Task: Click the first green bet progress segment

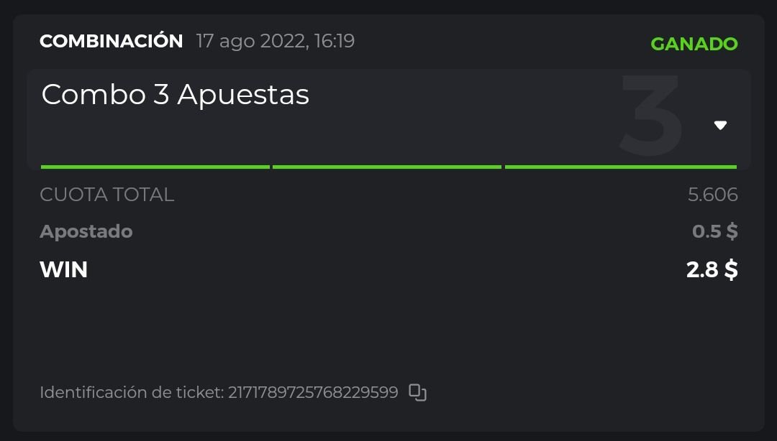Action: pyautogui.click(x=155, y=167)
